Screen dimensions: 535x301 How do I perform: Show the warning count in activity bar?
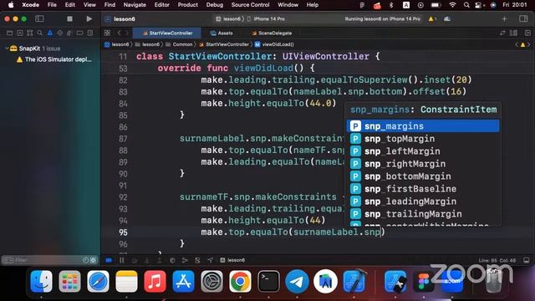[x=432, y=18]
